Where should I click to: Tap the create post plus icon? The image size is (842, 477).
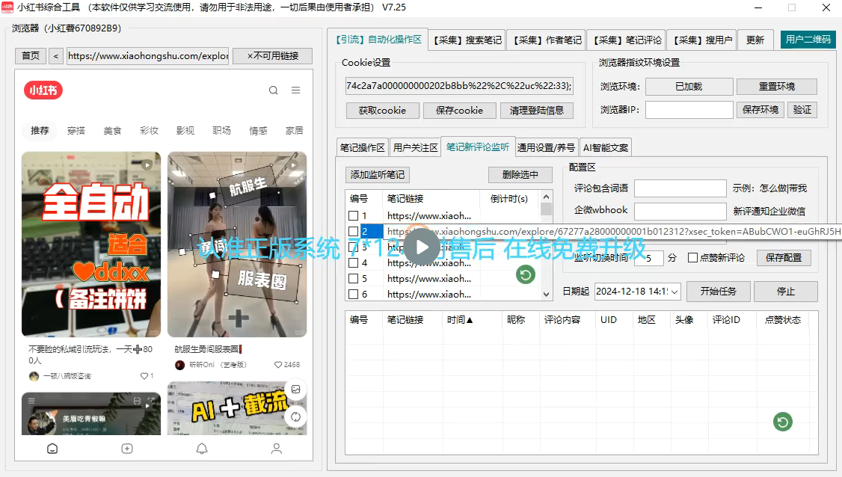pyautogui.click(x=127, y=449)
